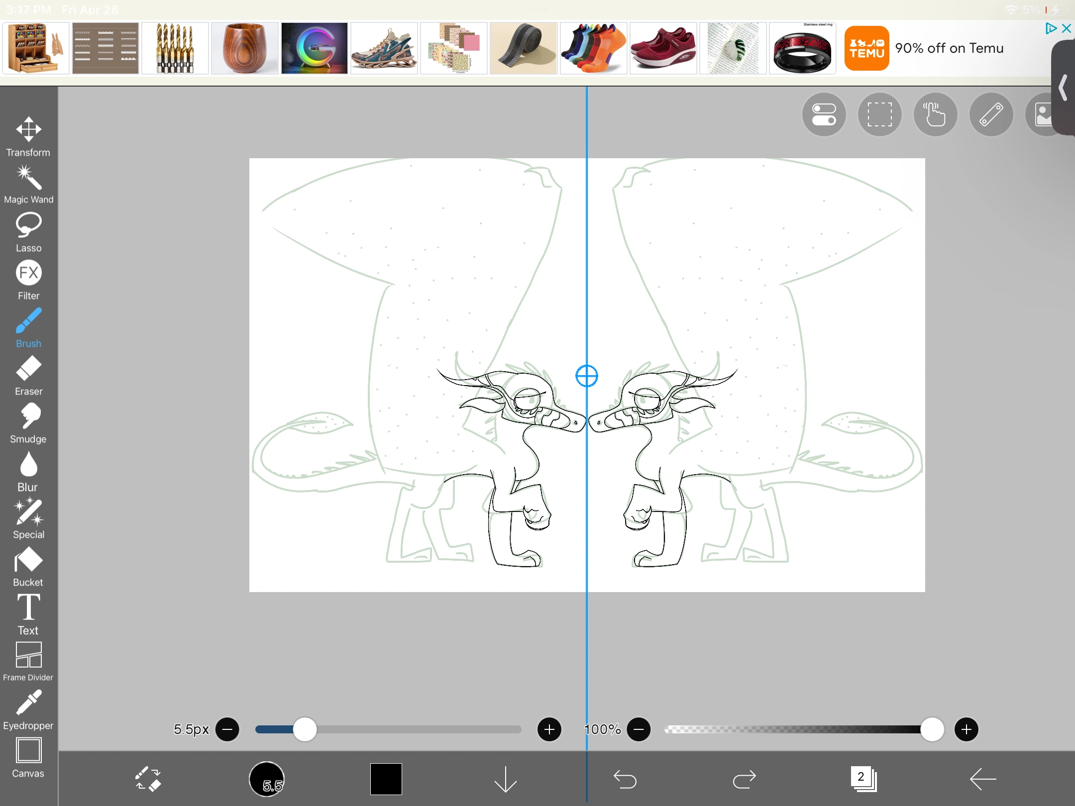Swap between brush and eraser
This screenshot has width=1075, height=806.
pos(148,779)
